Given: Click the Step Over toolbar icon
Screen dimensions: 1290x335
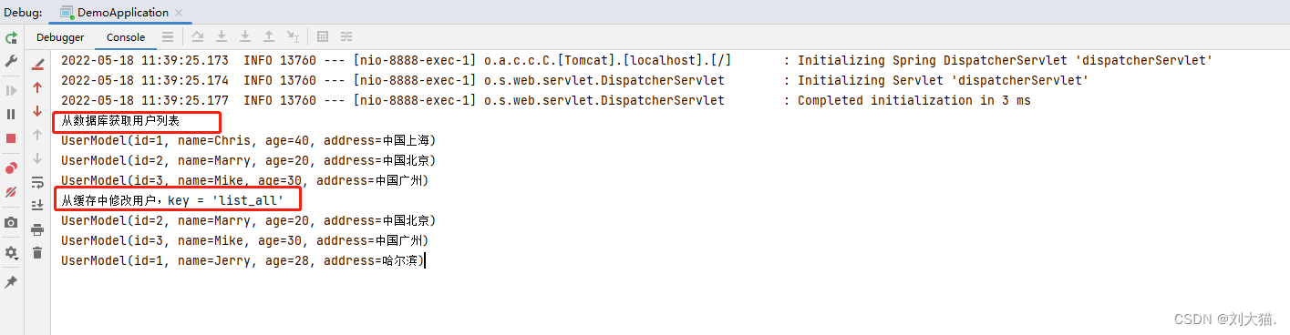Looking at the screenshot, I should pos(198,37).
